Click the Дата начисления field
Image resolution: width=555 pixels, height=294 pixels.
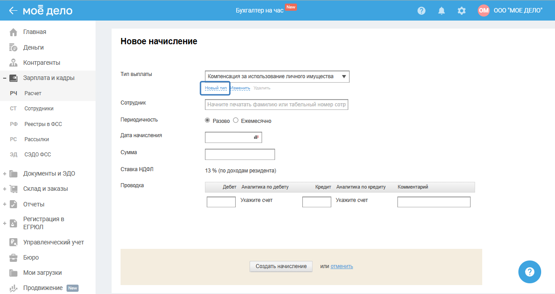234,137
